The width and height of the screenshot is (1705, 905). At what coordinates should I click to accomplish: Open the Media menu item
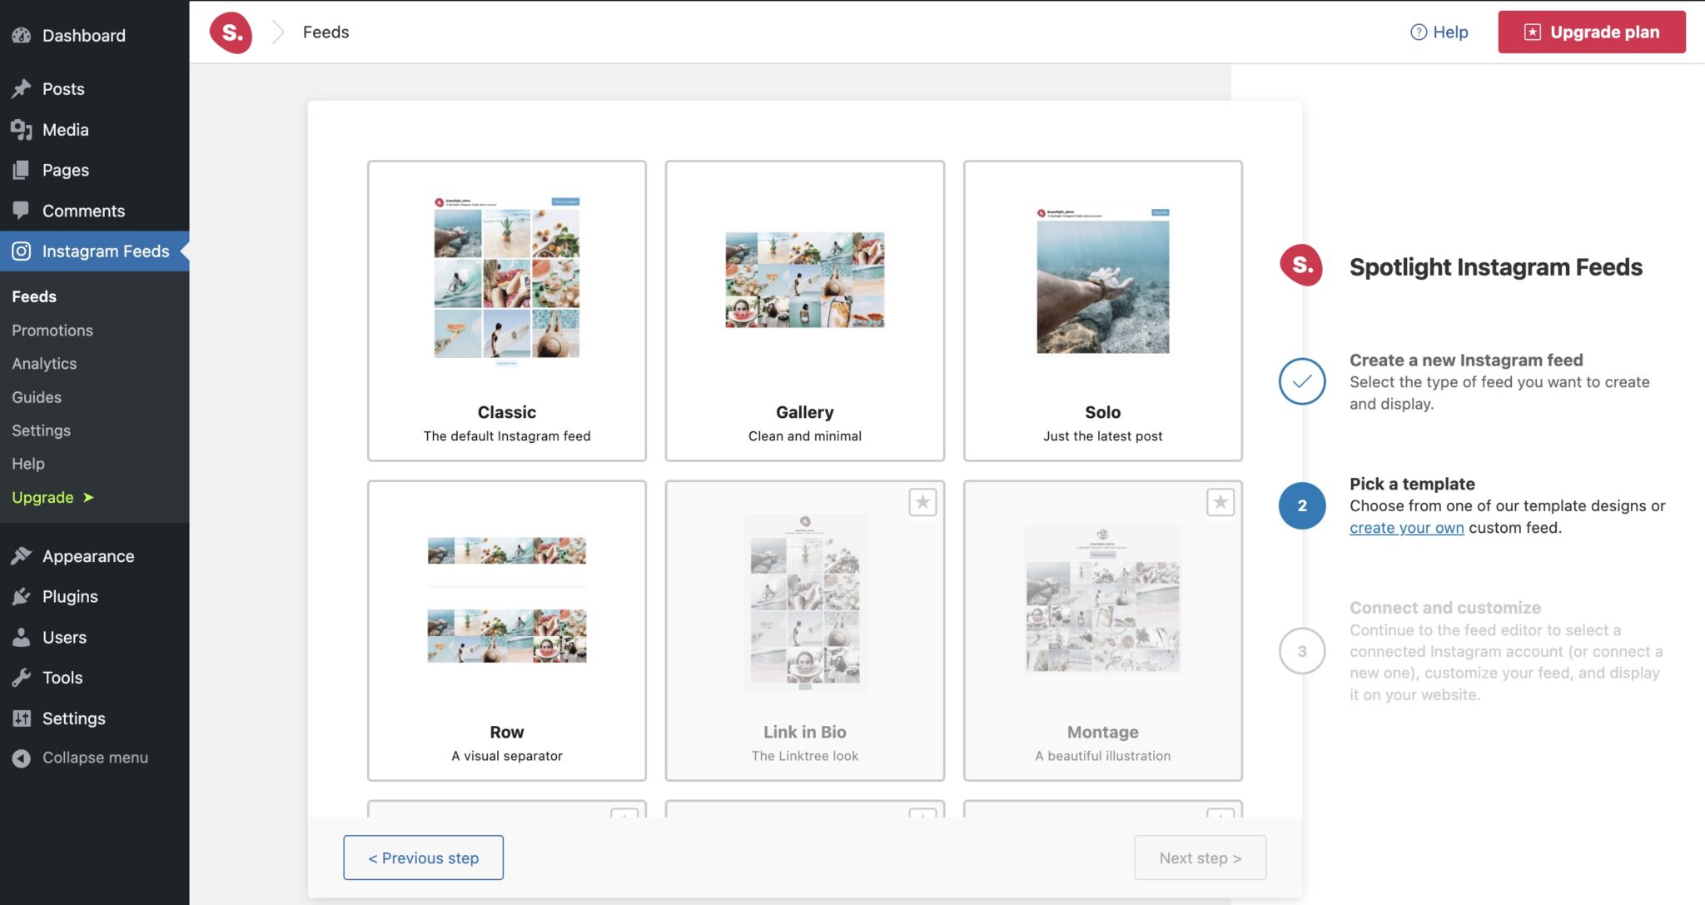pyautogui.click(x=94, y=129)
